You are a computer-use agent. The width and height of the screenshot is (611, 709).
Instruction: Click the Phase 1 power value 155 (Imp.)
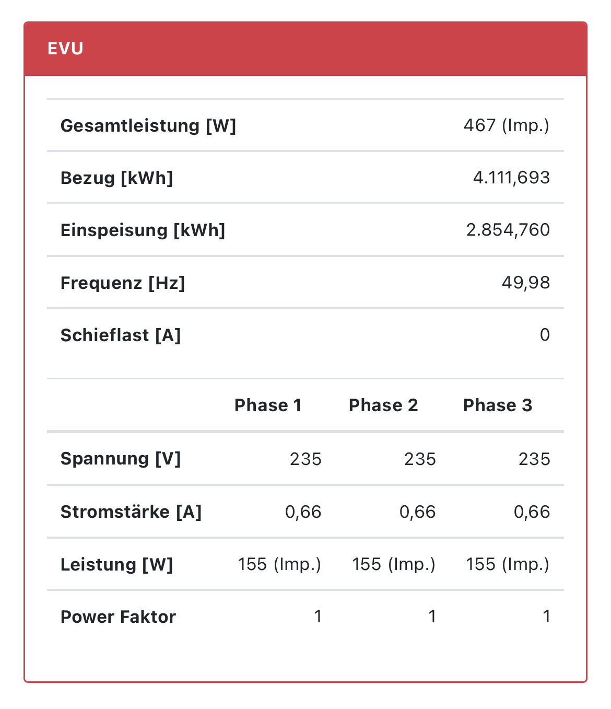[x=279, y=564]
